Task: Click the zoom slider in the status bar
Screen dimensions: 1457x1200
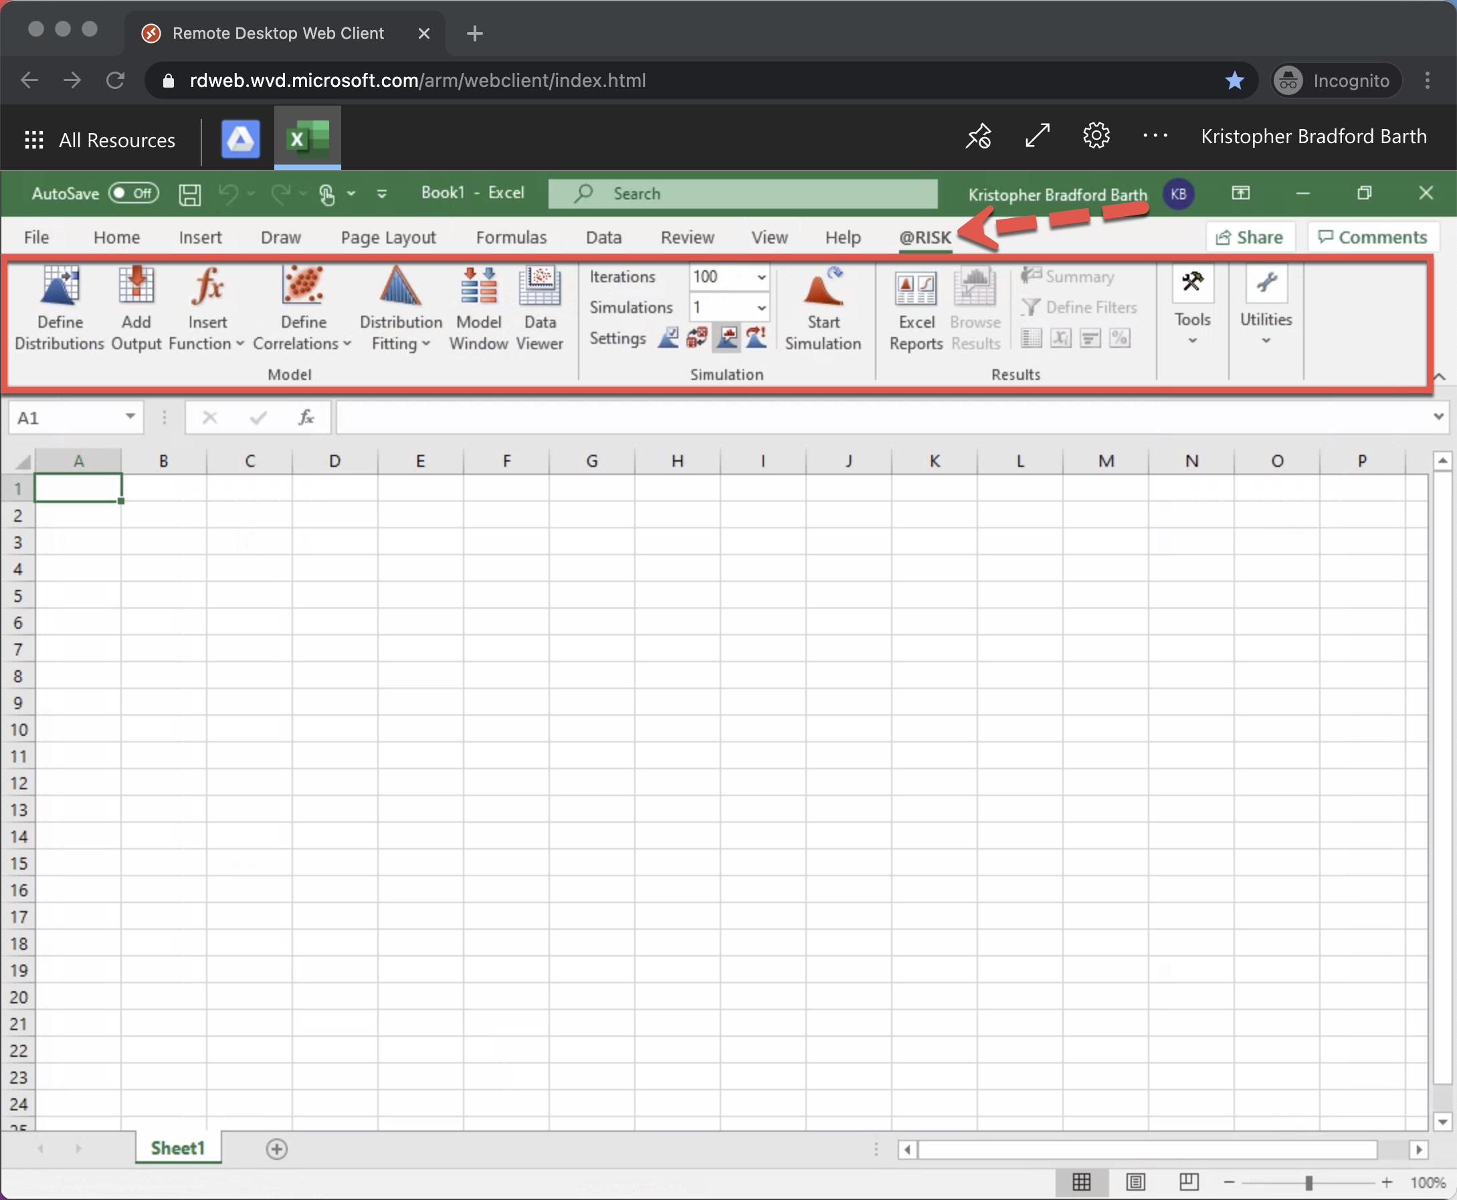Action: tap(1308, 1183)
